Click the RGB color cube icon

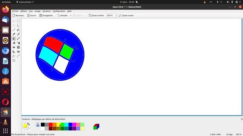pyautogui.click(x=96, y=127)
